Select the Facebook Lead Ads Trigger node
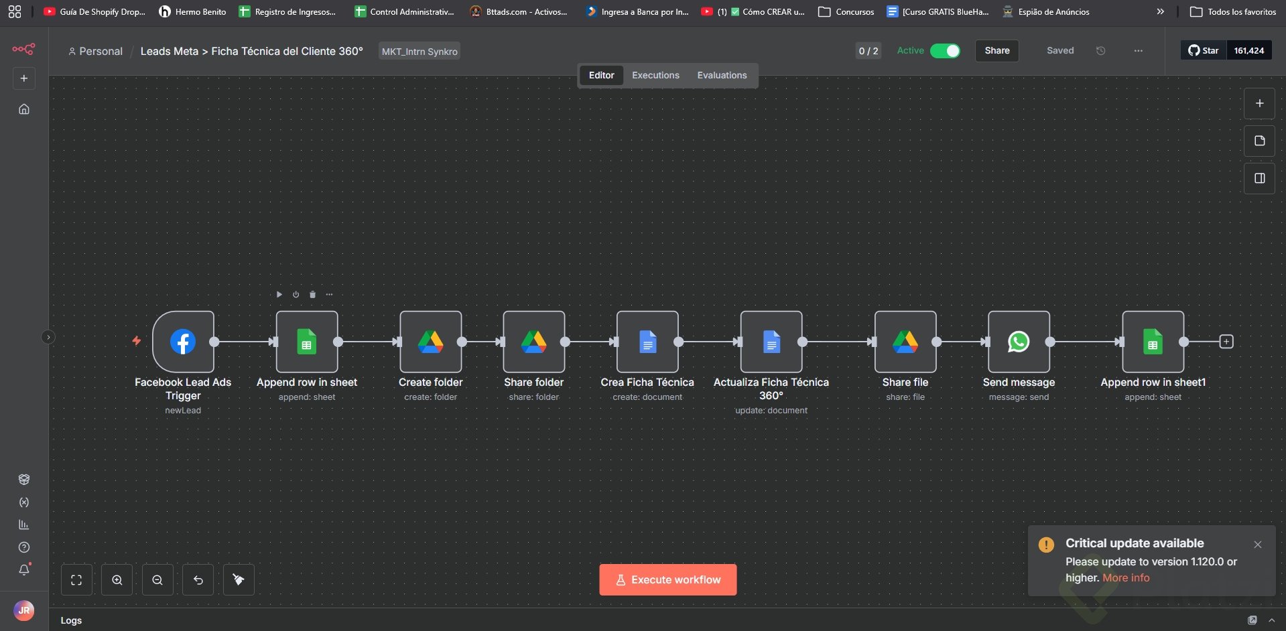The width and height of the screenshot is (1286, 631). click(x=183, y=342)
